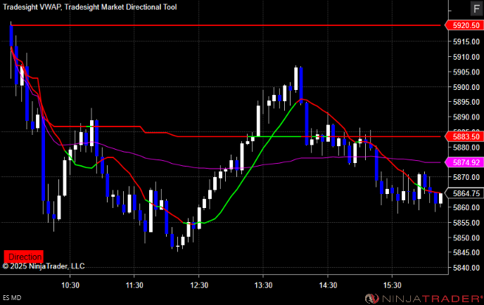The image size is (484, 305).
Task: Click the F button in top-right corner
Action: pyautogui.click(x=476, y=8)
